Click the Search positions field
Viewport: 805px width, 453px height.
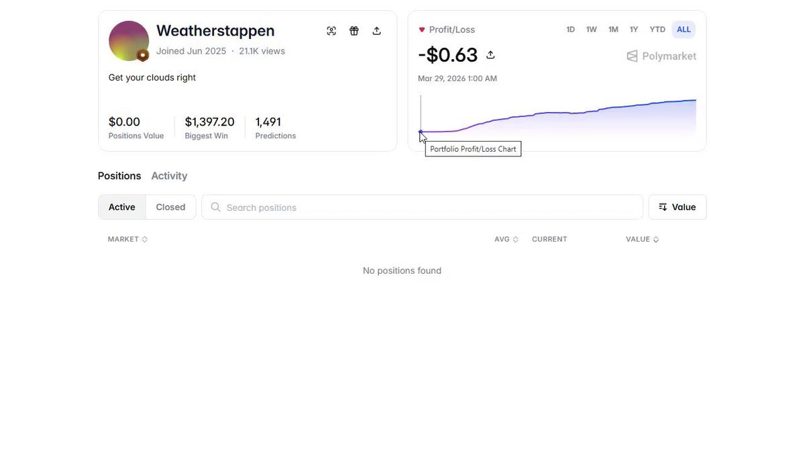tap(422, 207)
